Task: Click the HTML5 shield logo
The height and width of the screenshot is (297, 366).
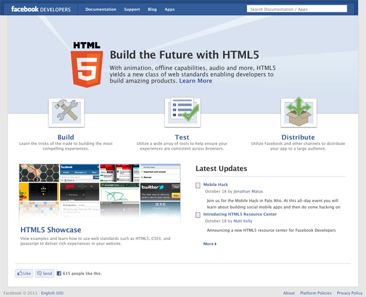Action: 87,65
